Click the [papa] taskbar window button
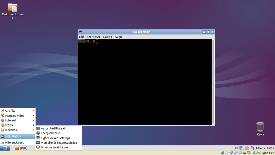 tap(21, 148)
